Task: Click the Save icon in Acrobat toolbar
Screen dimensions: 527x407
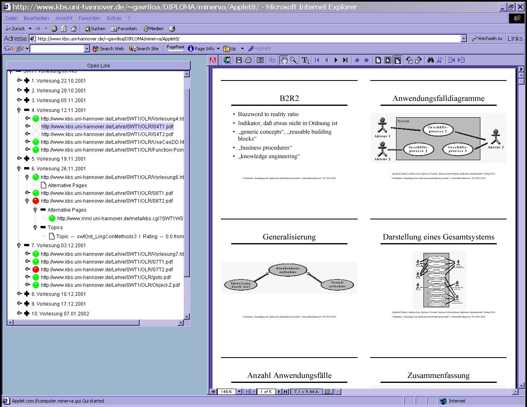Action: [x=239, y=60]
